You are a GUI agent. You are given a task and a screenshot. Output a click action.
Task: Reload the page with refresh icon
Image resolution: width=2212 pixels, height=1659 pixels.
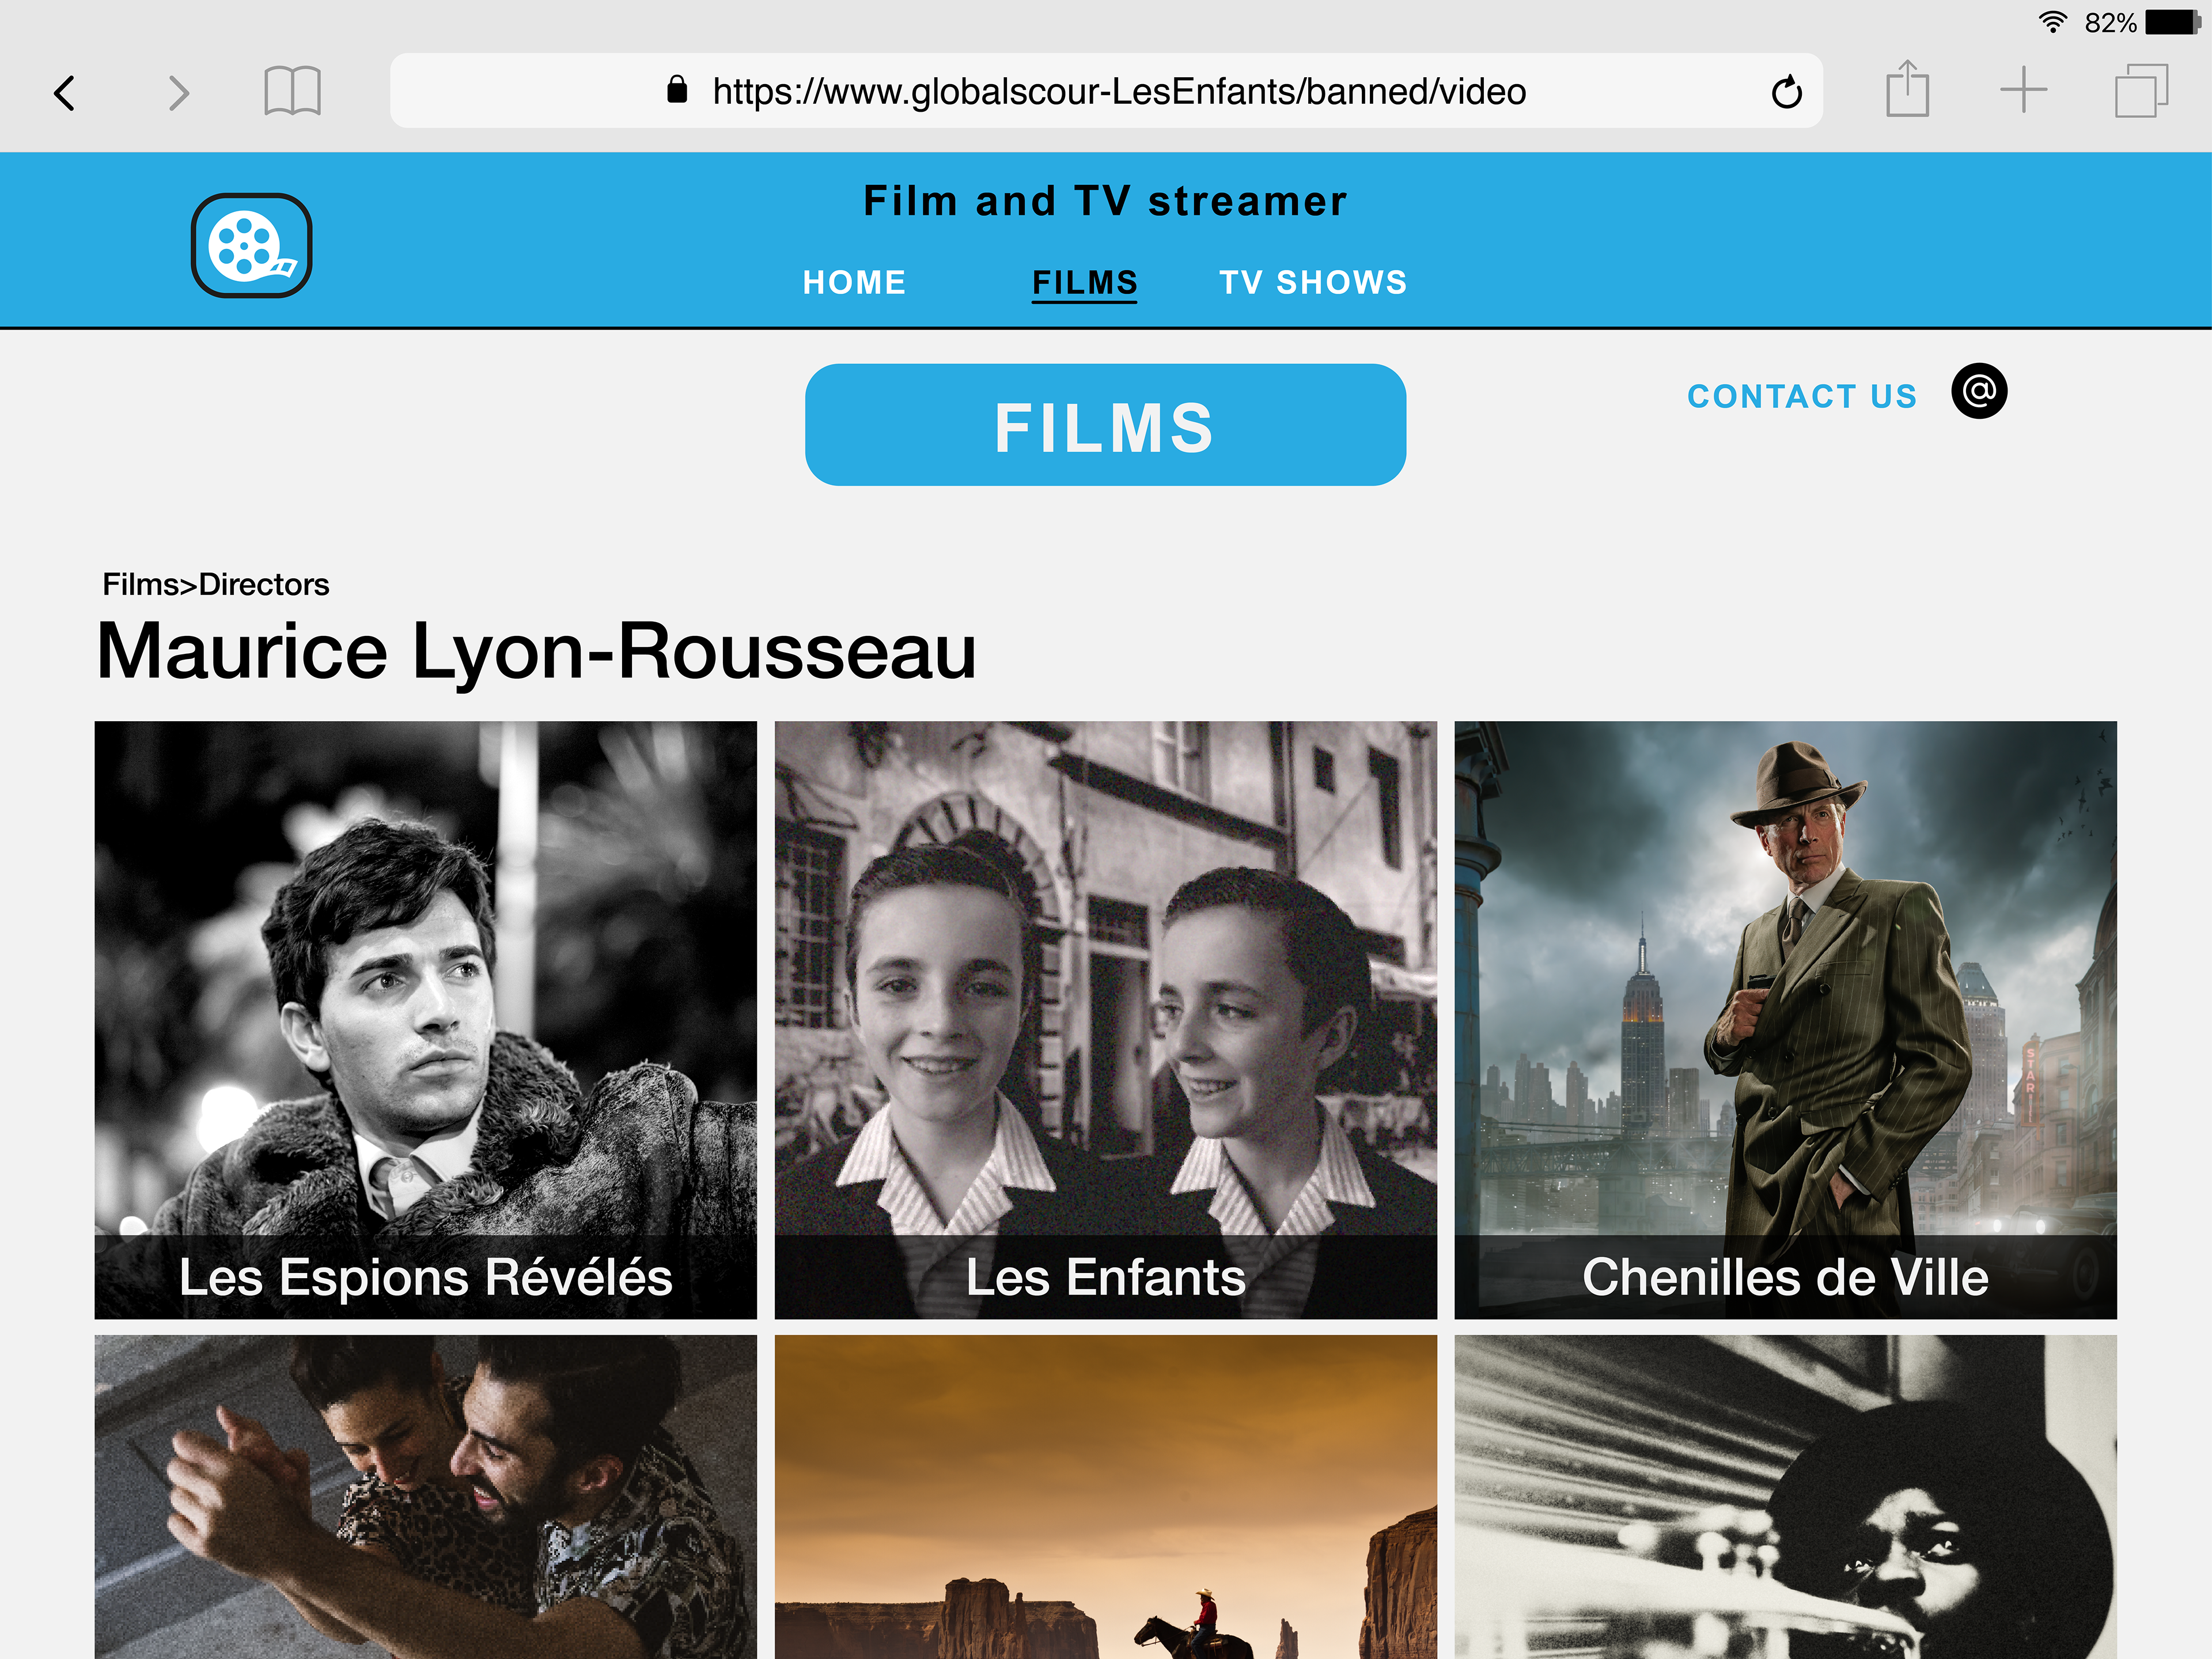tap(1786, 92)
